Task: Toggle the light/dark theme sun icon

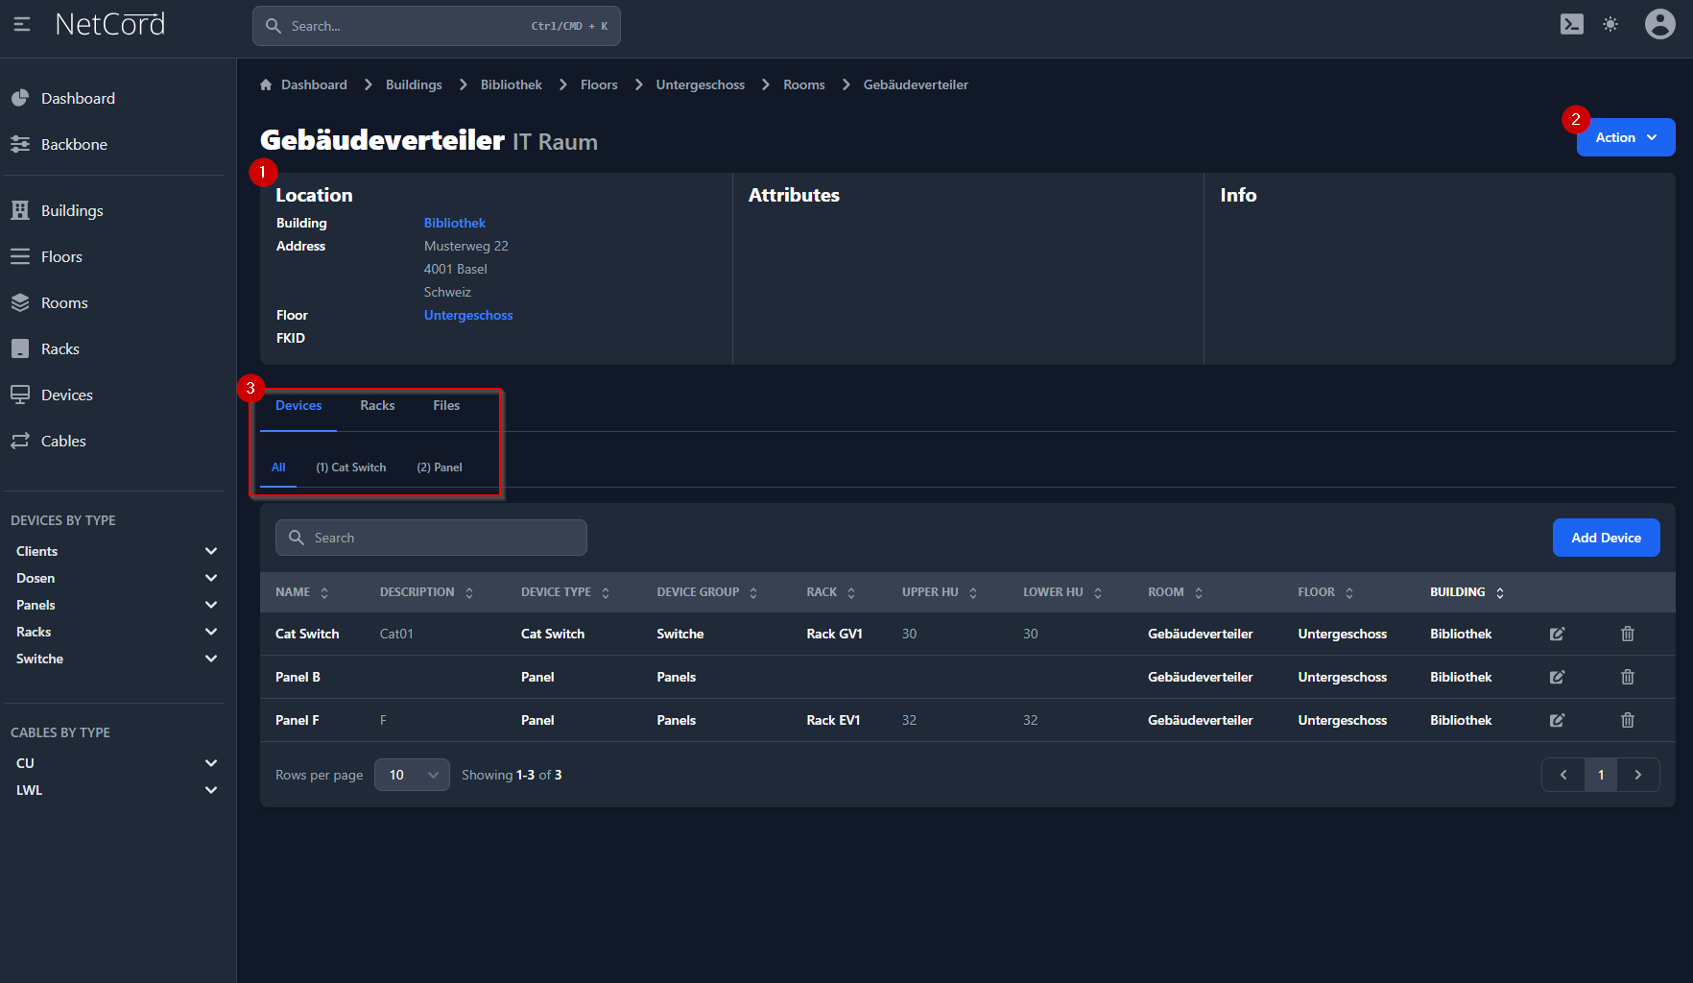Action: coord(1610,25)
